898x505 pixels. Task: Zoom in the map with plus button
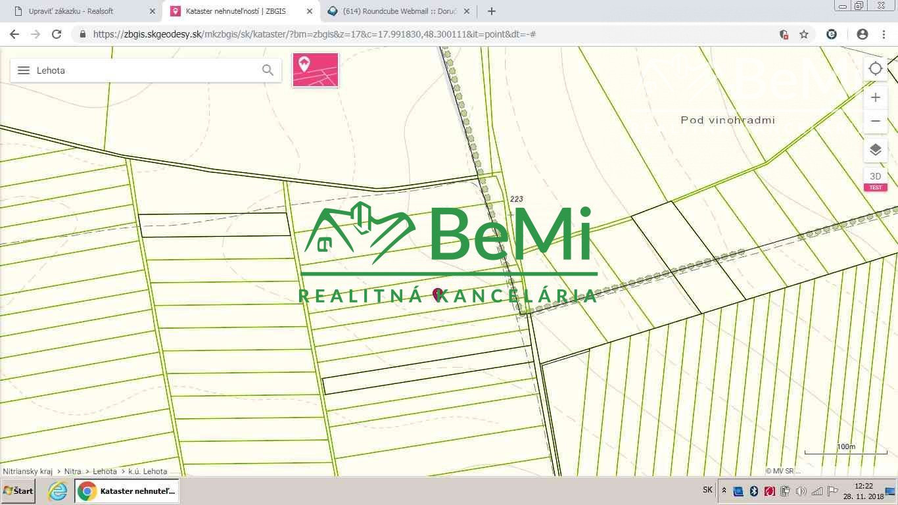click(875, 97)
